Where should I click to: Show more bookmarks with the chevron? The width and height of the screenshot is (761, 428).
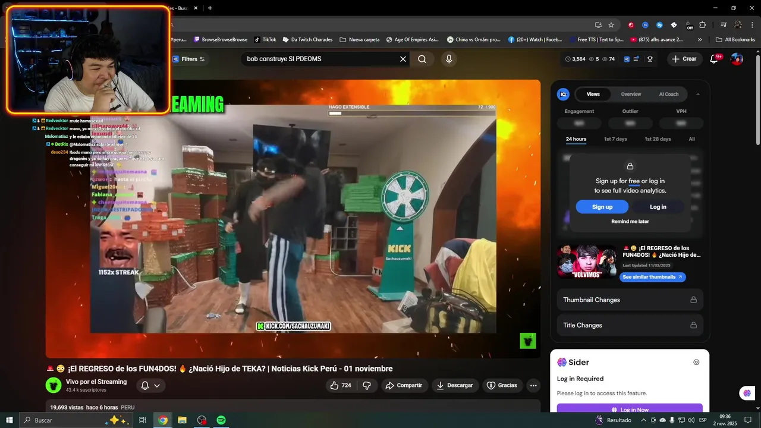coord(700,40)
